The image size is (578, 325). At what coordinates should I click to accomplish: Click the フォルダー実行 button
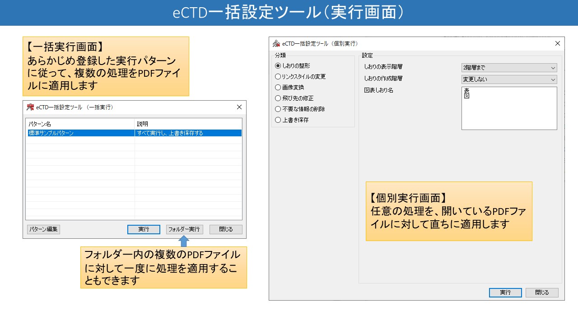coord(184,229)
